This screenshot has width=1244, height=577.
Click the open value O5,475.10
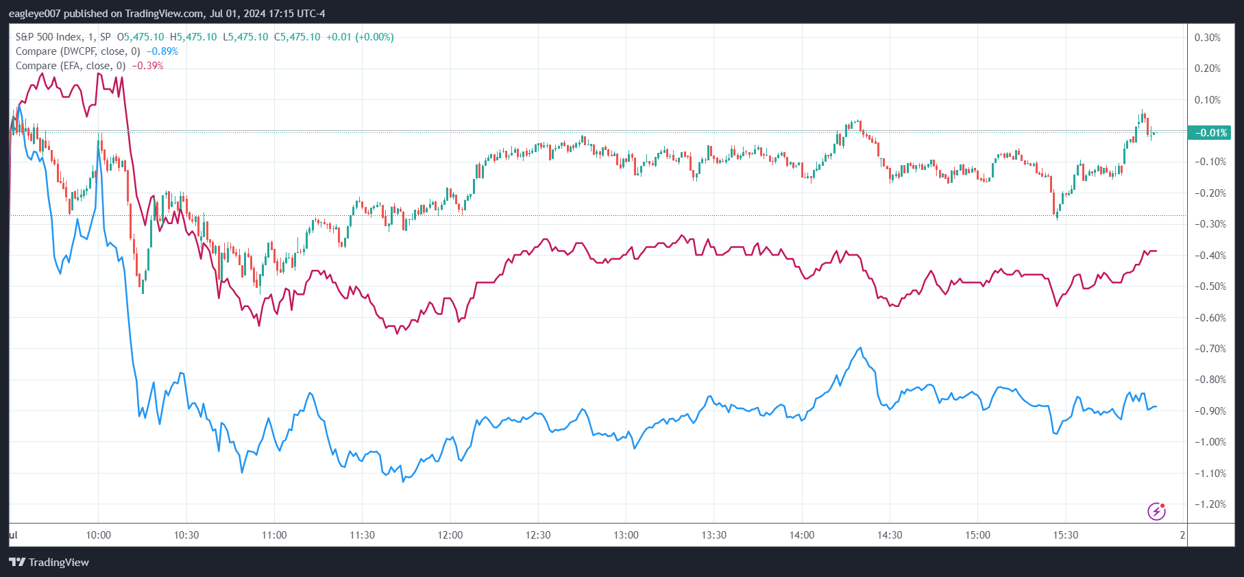coord(141,37)
